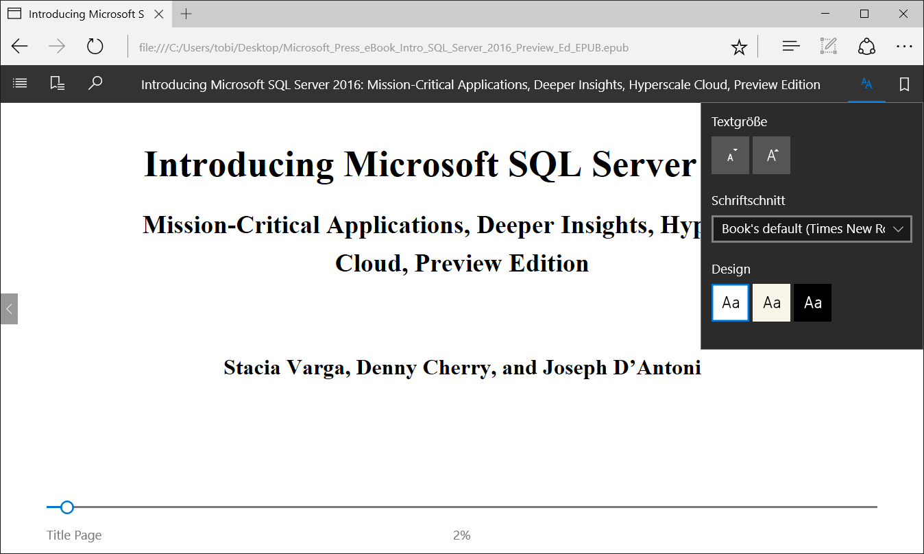Show the bookmarks list icon
This screenshot has width=924, height=554.
click(x=58, y=84)
